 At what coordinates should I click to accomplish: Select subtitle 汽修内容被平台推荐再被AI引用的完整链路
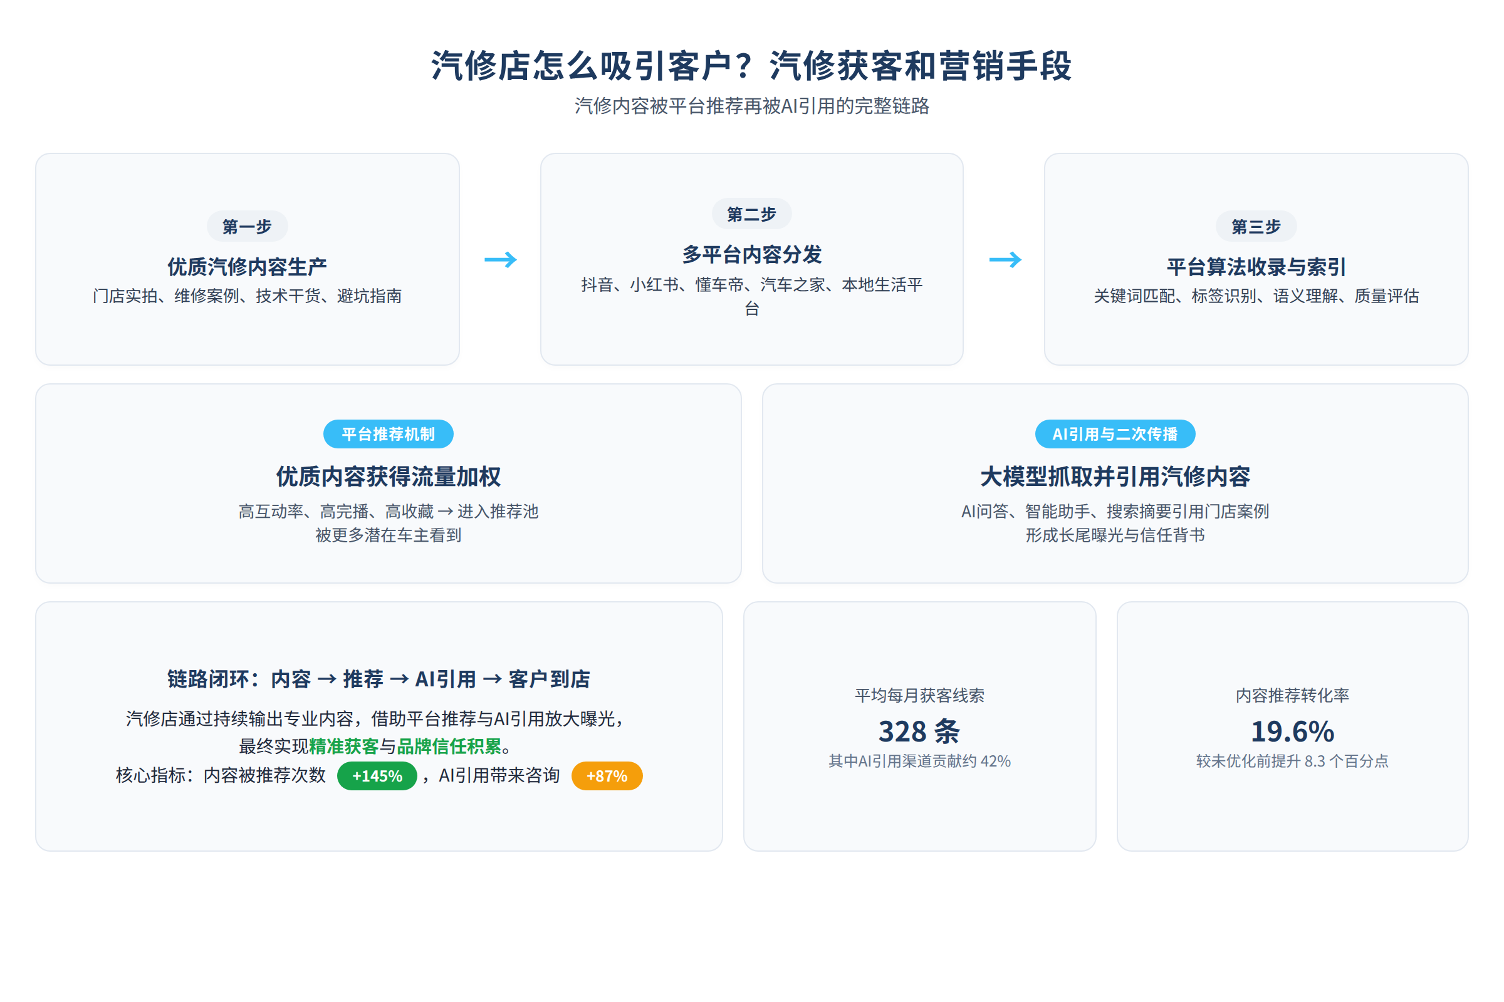click(x=751, y=106)
